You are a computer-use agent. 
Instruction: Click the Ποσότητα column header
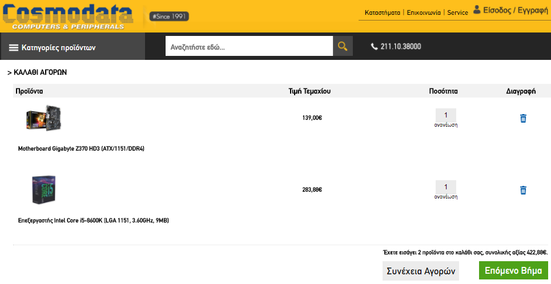pyautogui.click(x=444, y=91)
